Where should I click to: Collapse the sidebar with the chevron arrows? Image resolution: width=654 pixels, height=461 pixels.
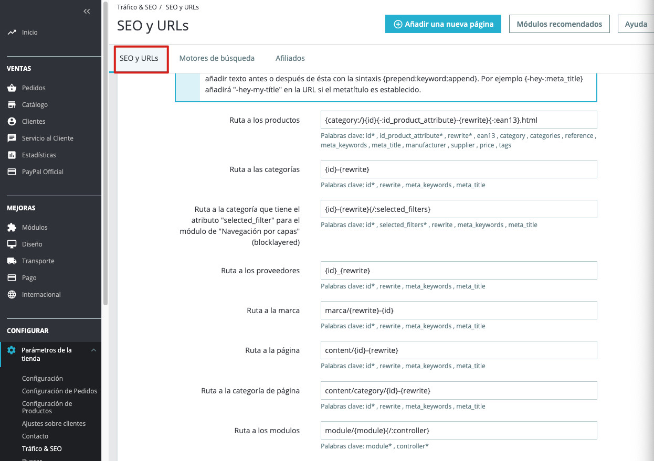click(x=86, y=11)
